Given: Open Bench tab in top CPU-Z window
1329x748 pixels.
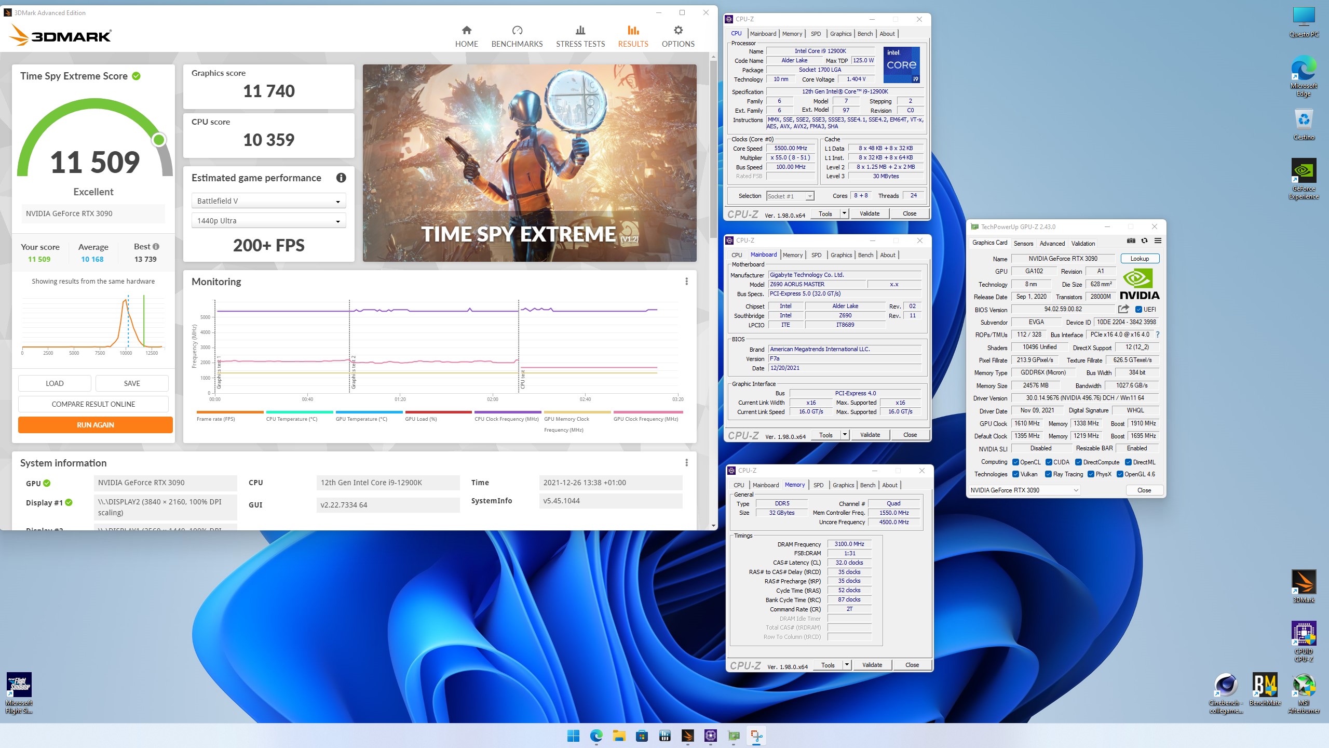Looking at the screenshot, I should pyautogui.click(x=865, y=34).
